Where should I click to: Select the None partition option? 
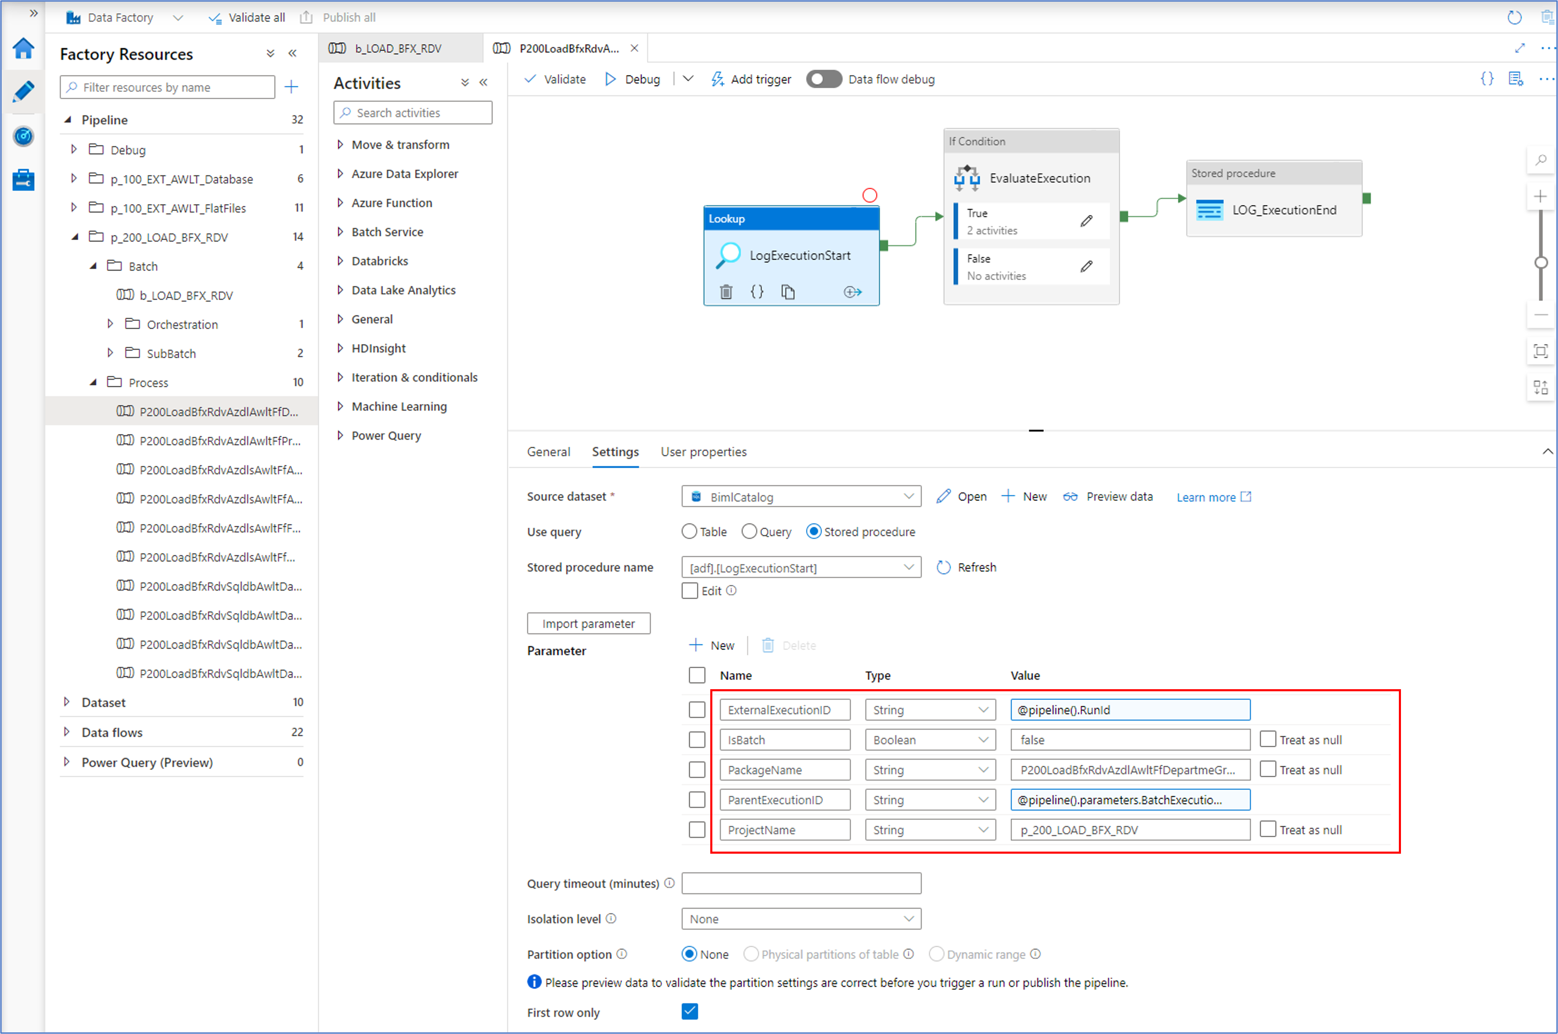point(689,954)
